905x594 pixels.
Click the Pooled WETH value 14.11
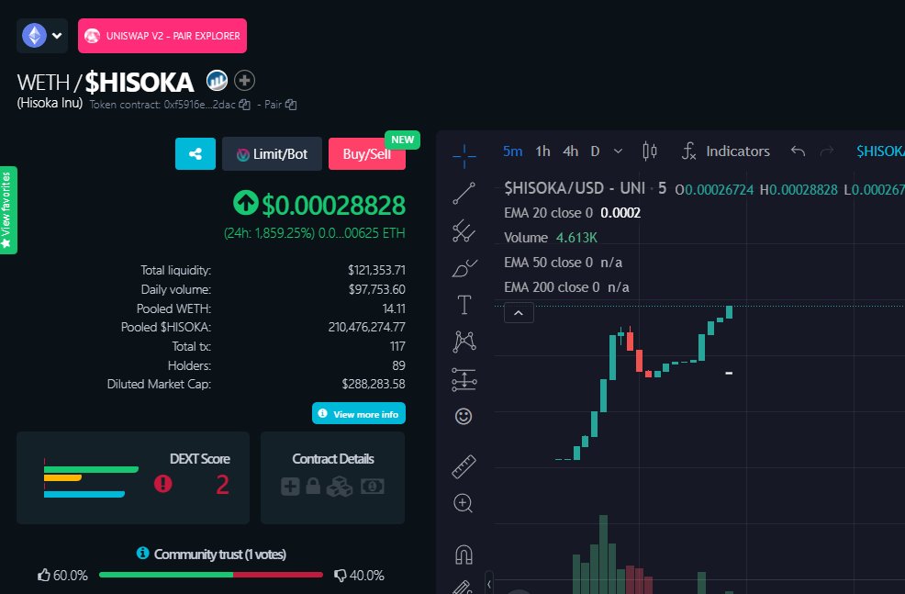(394, 308)
